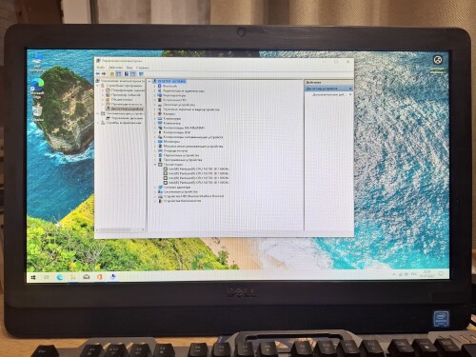Image resolution: width=476 pixels, height=357 pixels.
Task: Open Microsoft Edge from the taskbar
Action: tap(60, 277)
